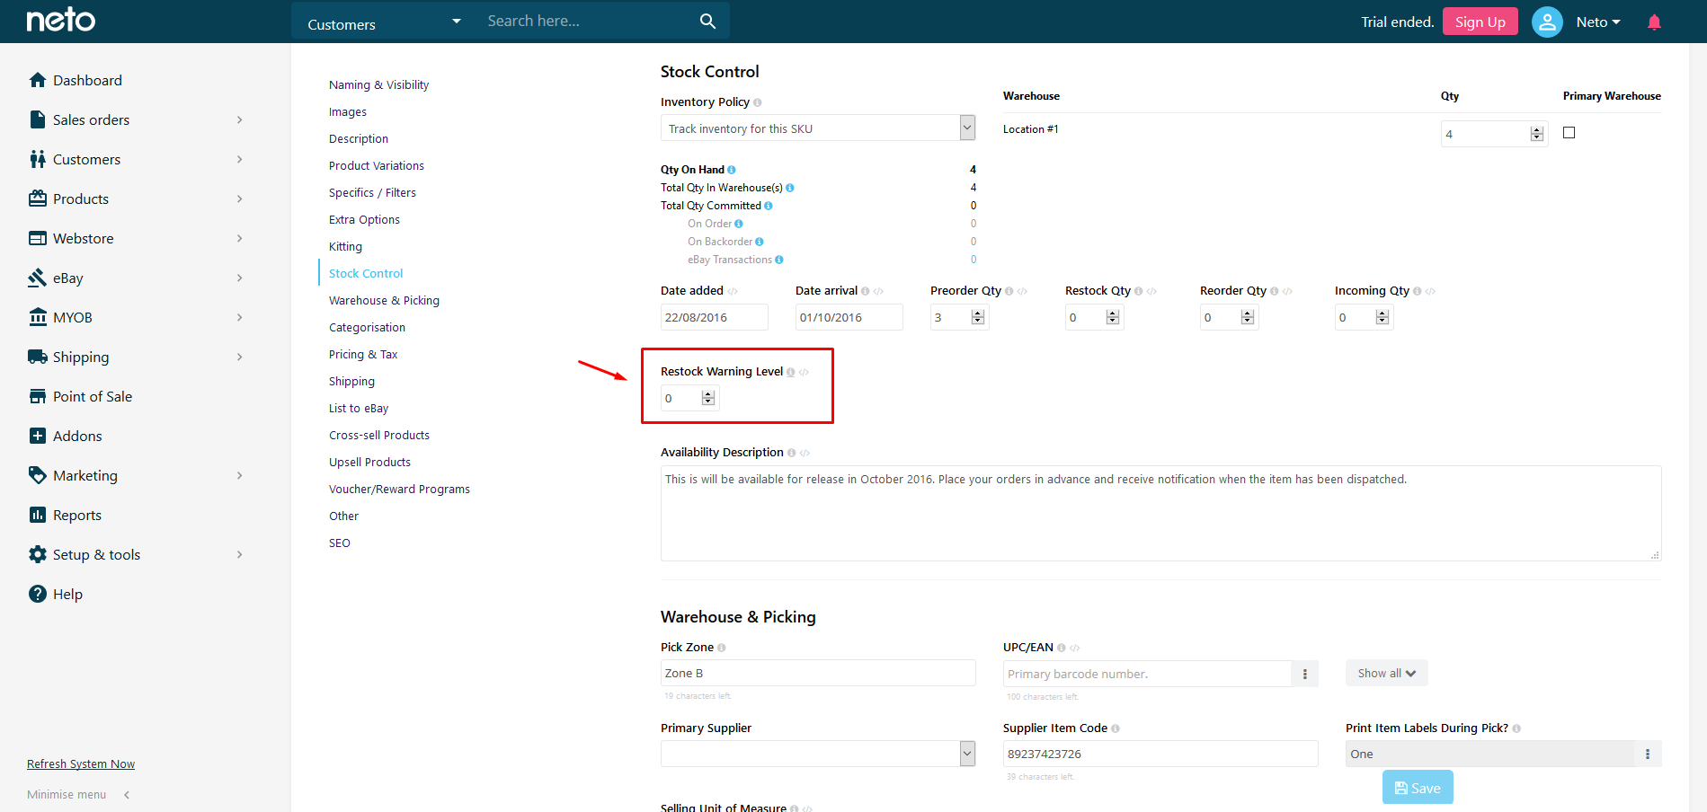Switch to the Warehouse & Picking tab

[384, 299]
